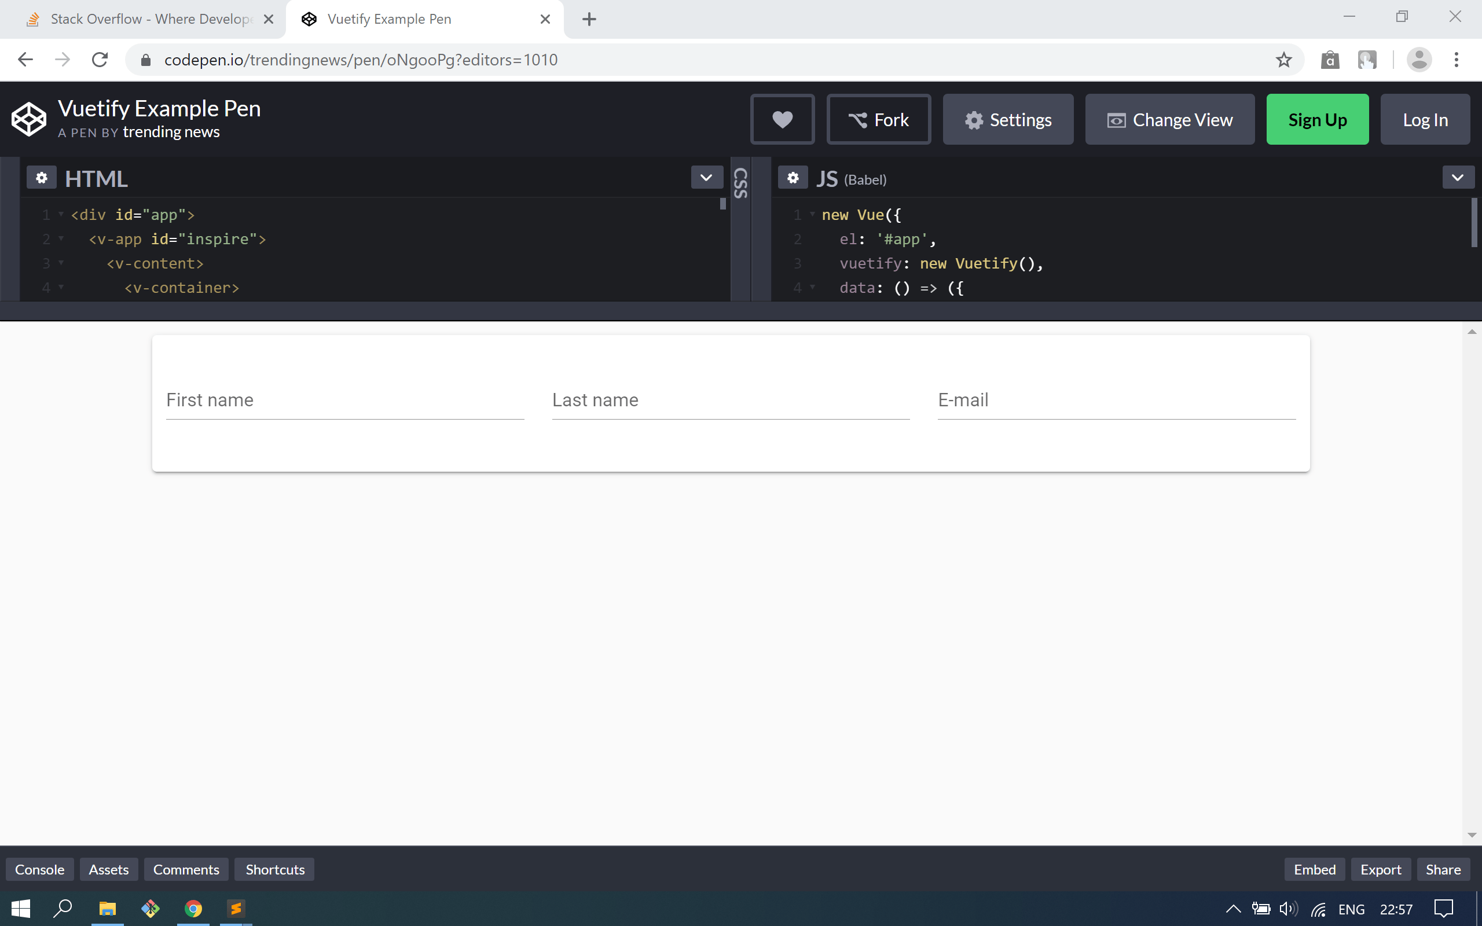Open the Chrome profile avatar
Viewport: 1482px width, 926px height.
pyautogui.click(x=1418, y=60)
